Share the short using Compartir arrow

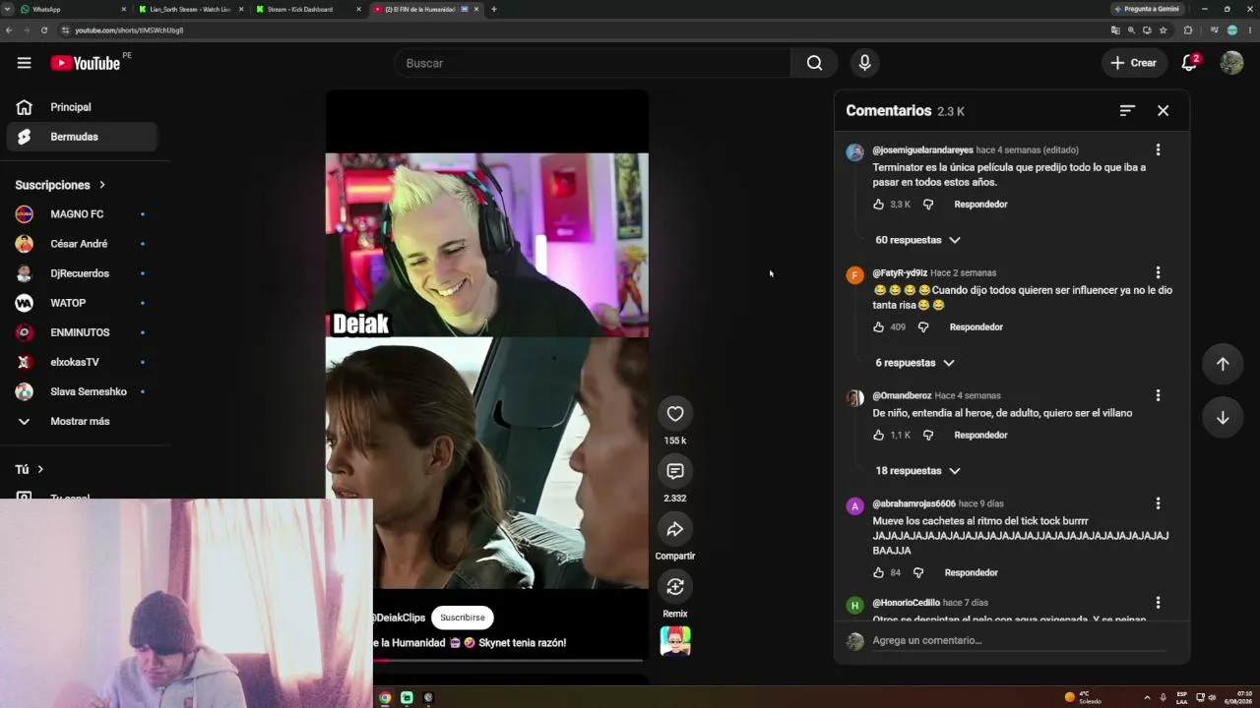675,529
